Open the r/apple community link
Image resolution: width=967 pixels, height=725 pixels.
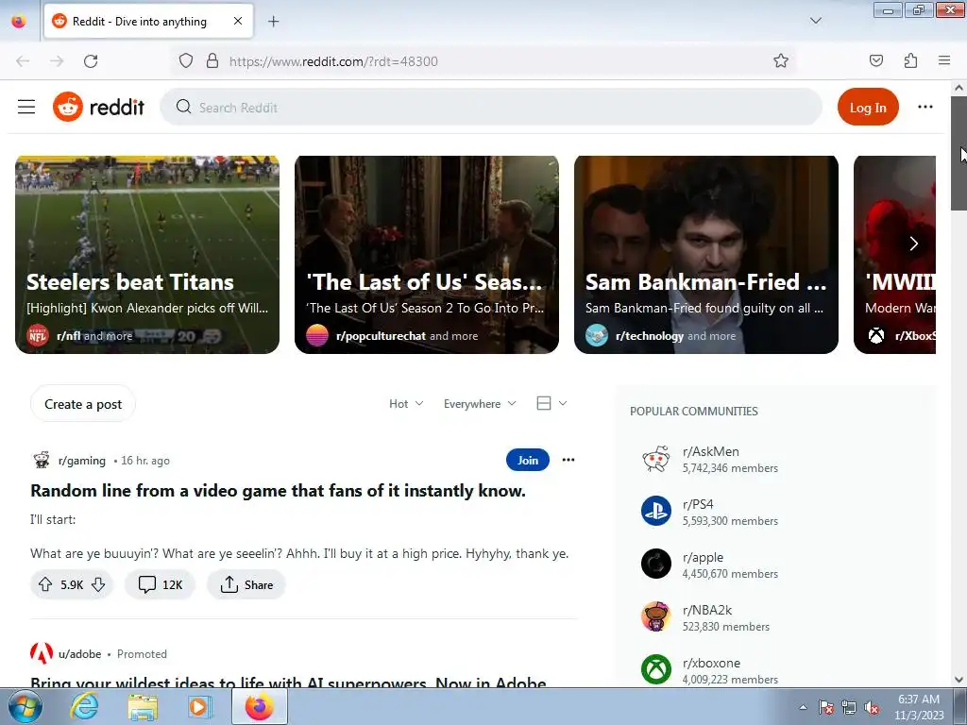coord(703,557)
